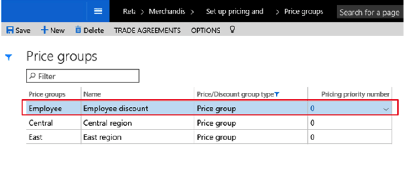Click funnel icon on Price/Discount group type column
This screenshot has height=171, width=409.
pos(277,94)
